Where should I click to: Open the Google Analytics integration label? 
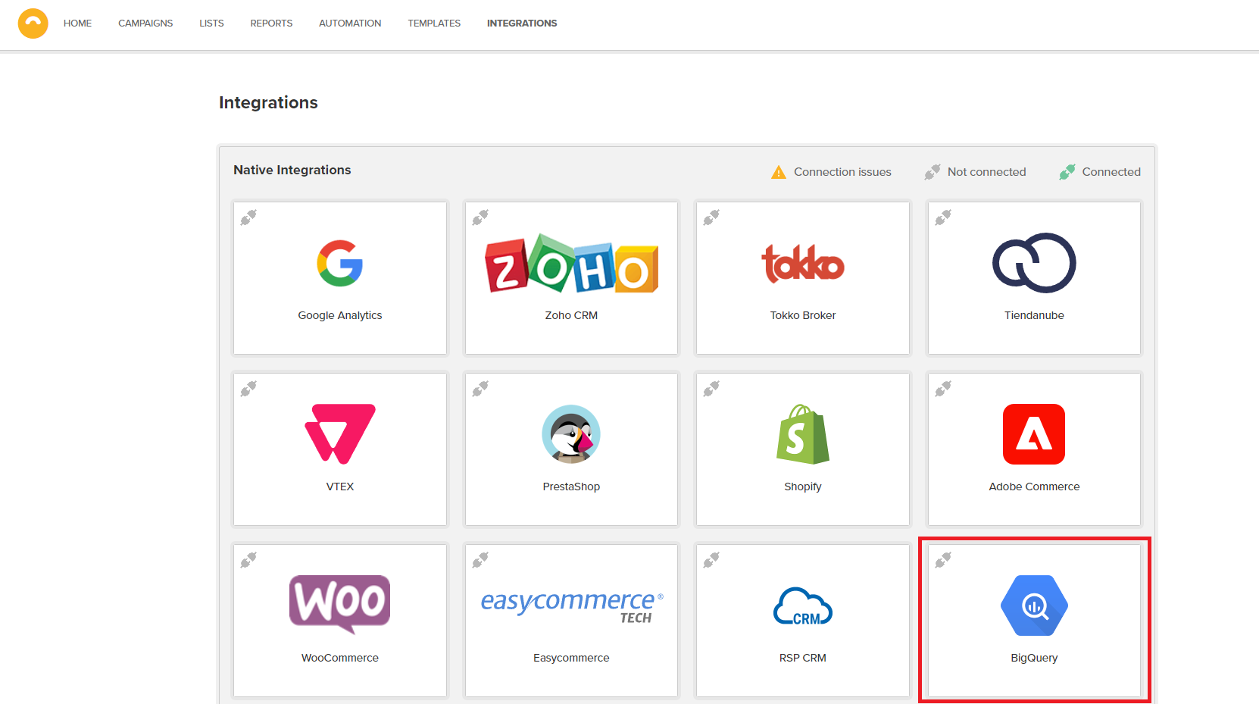(x=340, y=315)
